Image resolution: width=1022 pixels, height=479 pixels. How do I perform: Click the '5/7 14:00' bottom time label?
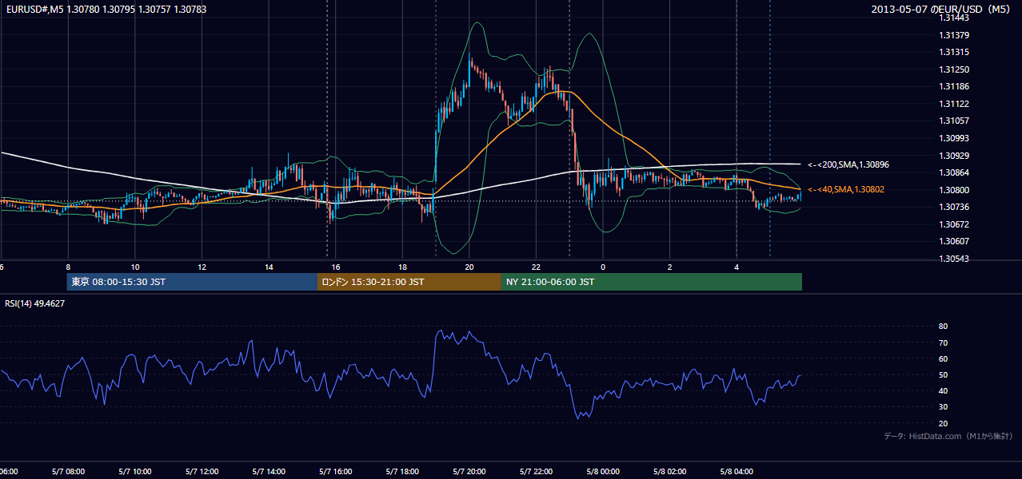(269, 472)
